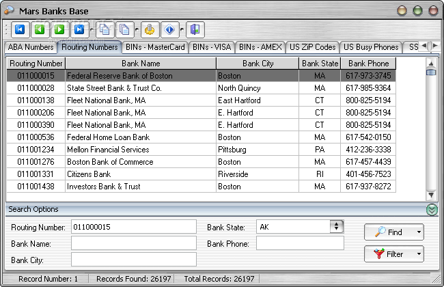
Task: Select the Routing Numbers tab
Action: 89,47
